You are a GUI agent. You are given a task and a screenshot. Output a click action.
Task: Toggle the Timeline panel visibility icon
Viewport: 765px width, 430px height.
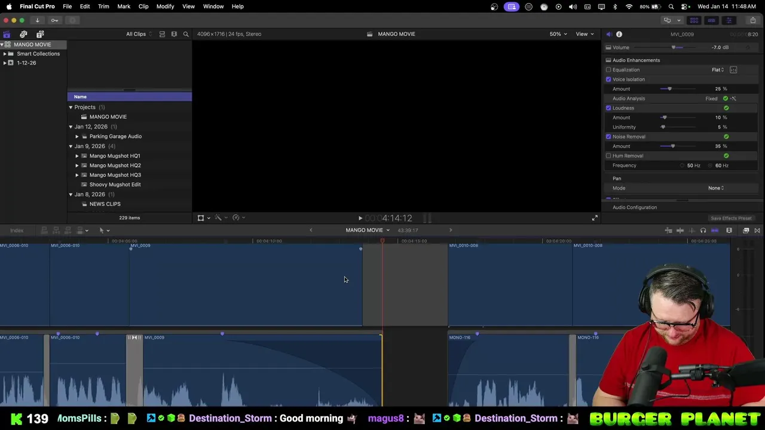[x=711, y=20]
